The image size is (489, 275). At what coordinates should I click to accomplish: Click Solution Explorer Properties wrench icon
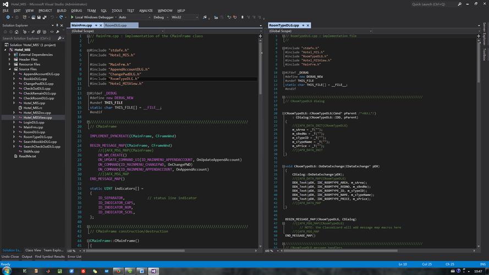pyautogui.click(x=57, y=32)
